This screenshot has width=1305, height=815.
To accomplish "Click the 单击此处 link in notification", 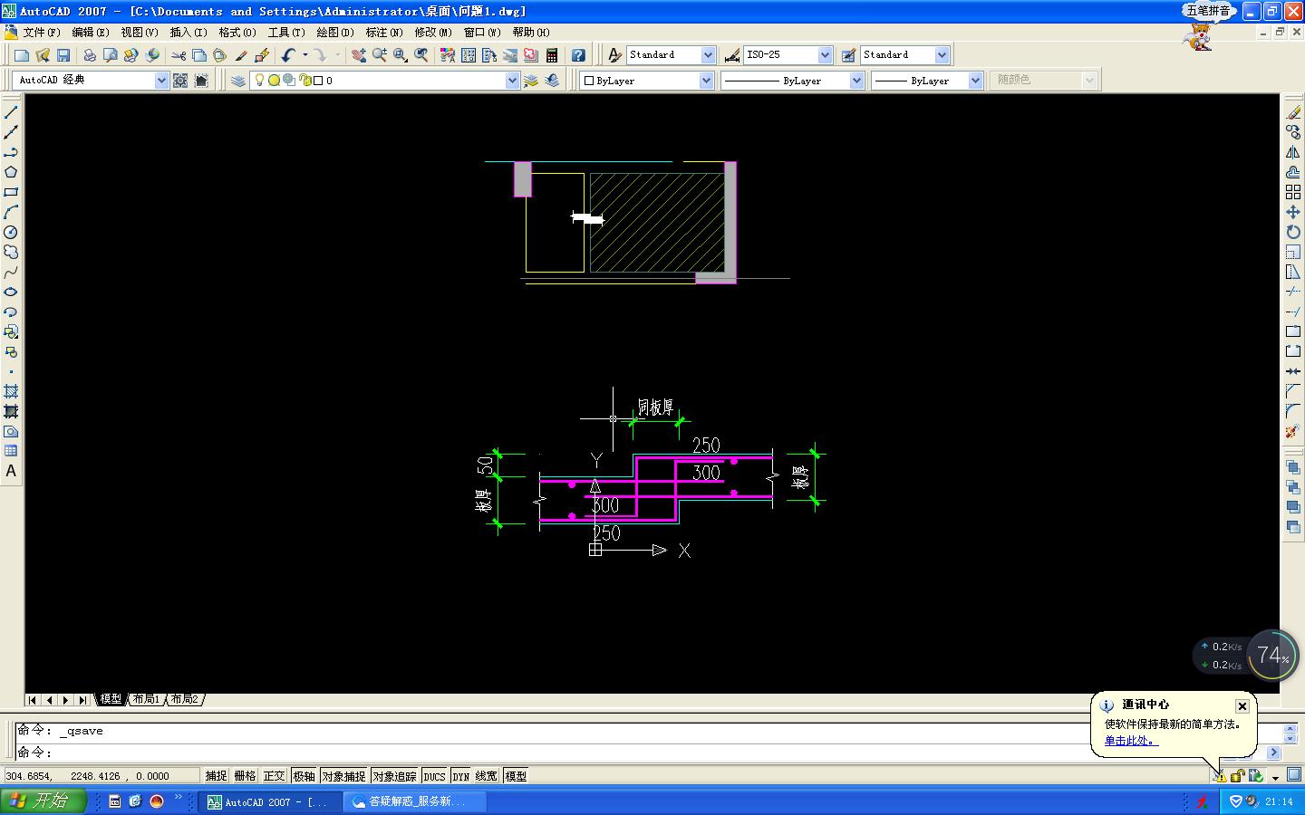I will [x=1131, y=741].
